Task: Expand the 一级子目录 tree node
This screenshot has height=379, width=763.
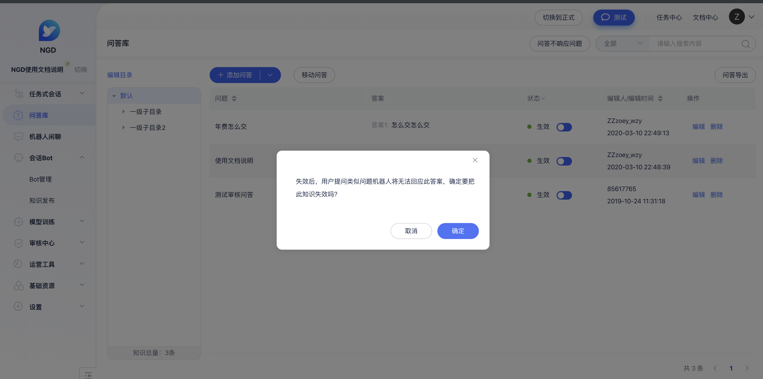Action: coord(123,112)
